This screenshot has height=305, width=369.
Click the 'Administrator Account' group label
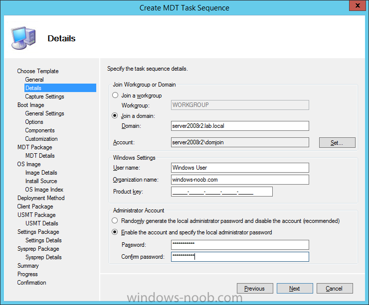click(x=139, y=210)
